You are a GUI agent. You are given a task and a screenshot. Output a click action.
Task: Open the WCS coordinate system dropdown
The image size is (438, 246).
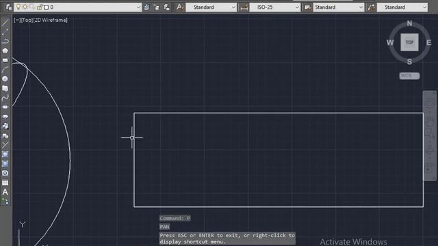pos(409,76)
